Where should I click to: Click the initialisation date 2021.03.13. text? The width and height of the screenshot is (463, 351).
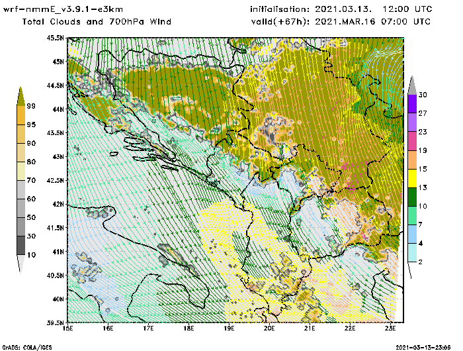tap(343, 9)
